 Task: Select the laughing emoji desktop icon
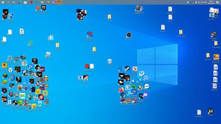(x=34, y=106)
